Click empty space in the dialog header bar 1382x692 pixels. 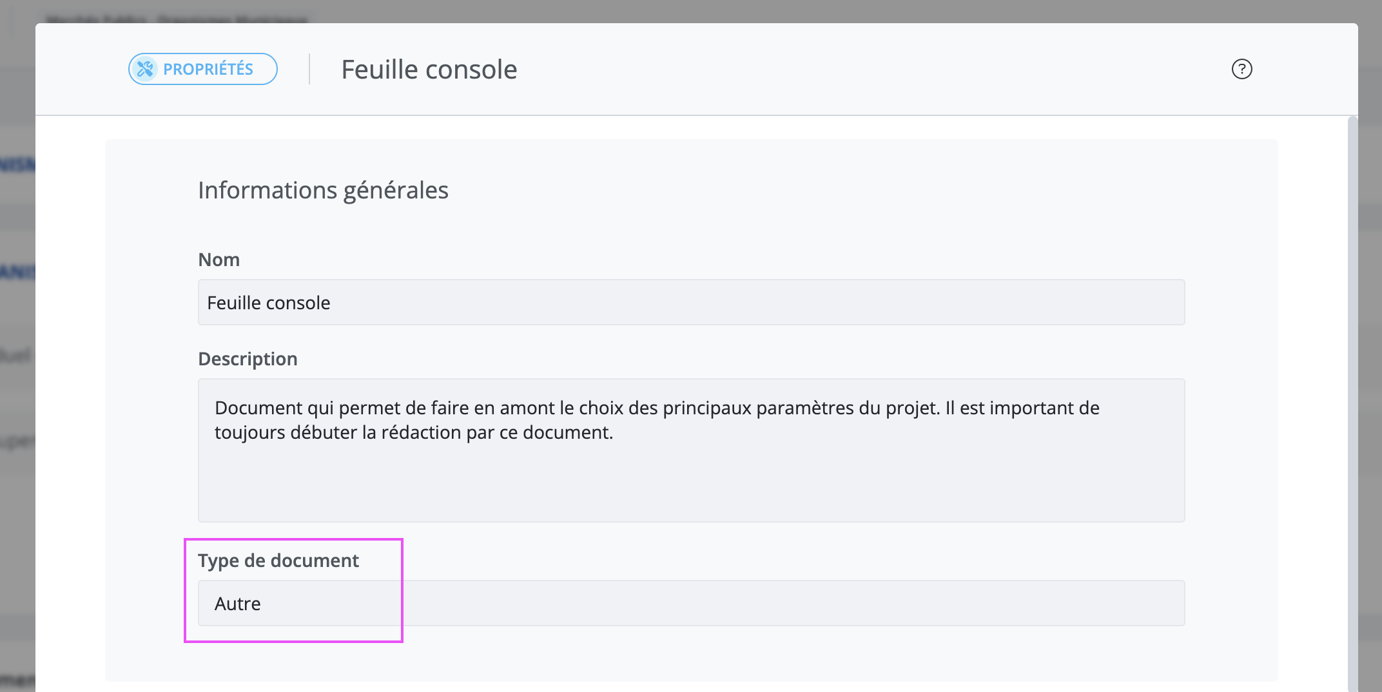click(870, 69)
